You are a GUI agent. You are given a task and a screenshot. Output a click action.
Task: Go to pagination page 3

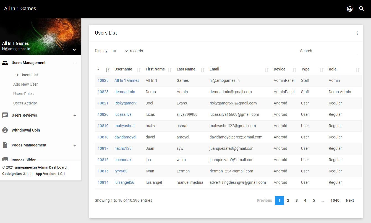coord(297,200)
